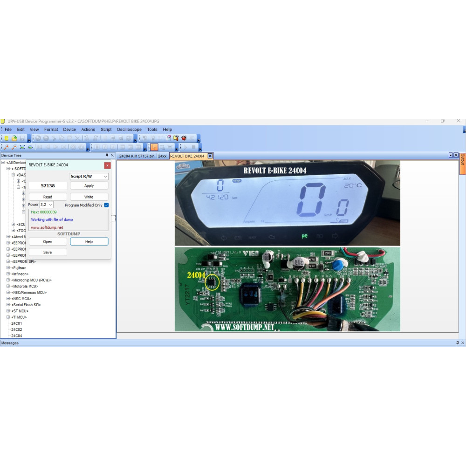Open the Device menu

[x=69, y=129]
